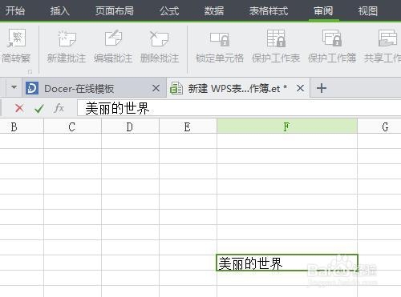Select the 审阅 ribbon tab
Screen dimensions: 401x297
tap(323, 11)
